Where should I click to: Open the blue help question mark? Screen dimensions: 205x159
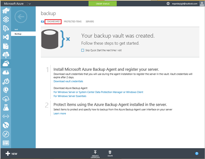[197, 153]
